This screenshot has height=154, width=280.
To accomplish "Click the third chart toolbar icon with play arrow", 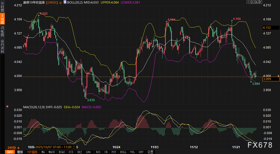I will coord(256,2).
